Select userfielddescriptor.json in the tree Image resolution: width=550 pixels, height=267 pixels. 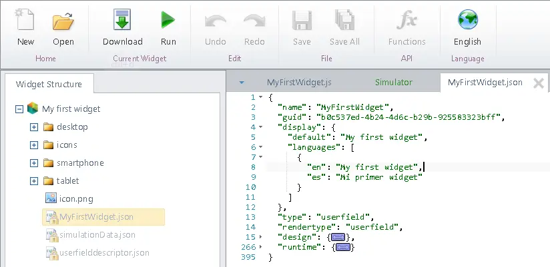(104, 252)
